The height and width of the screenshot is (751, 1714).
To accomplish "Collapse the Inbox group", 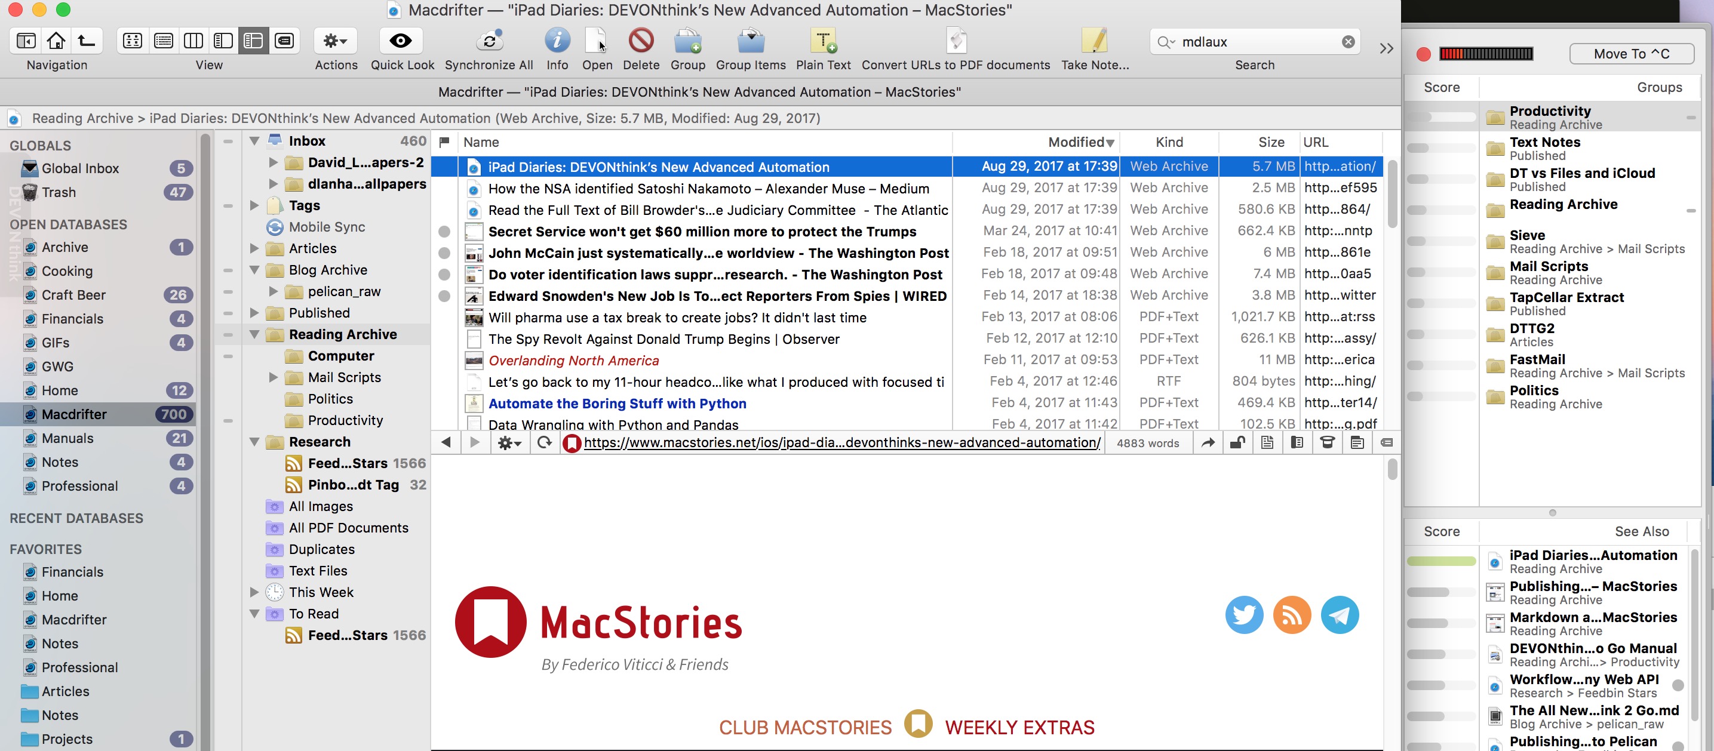I will tap(254, 141).
